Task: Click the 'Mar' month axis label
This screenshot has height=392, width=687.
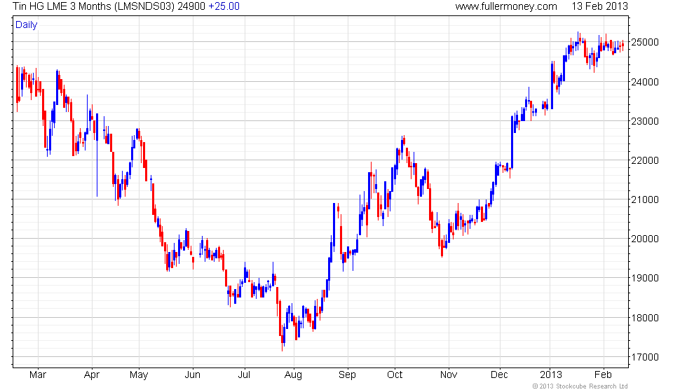Action: pos(38,375)
